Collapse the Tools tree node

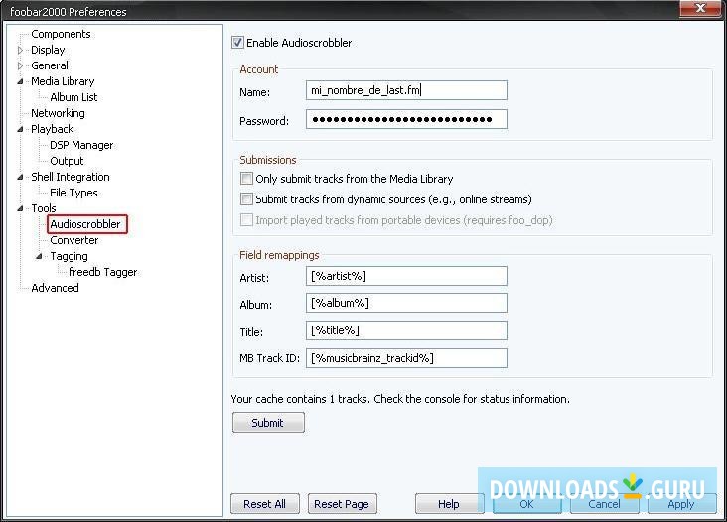point(20,208)
